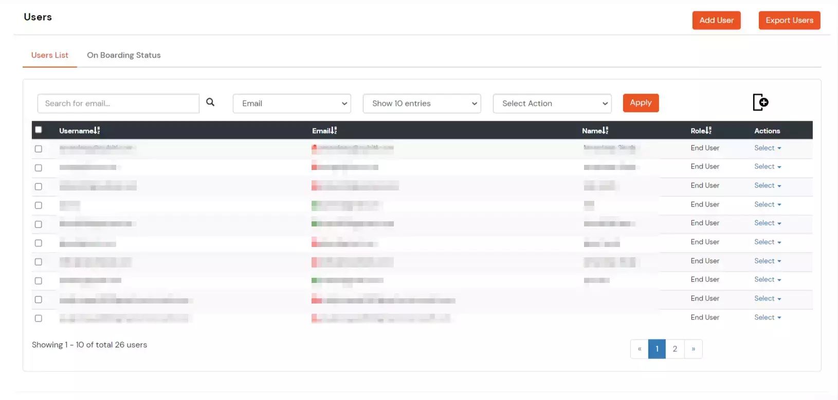Viewport: 838px width, 400px height.
Task: Open Select actions for the sixth user row
Action: pos(768,242)
